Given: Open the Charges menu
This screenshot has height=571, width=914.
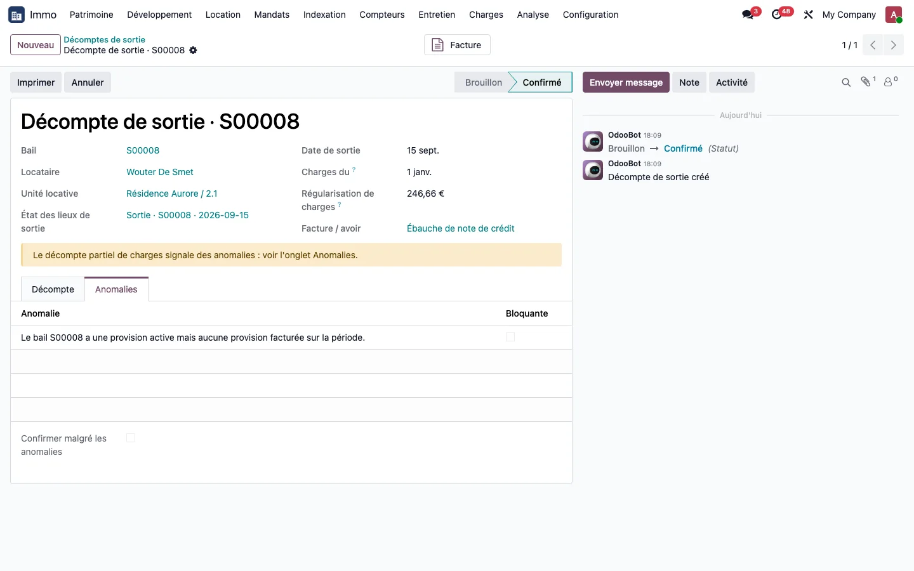Looking at the screenshot, I should coord(486,15).
